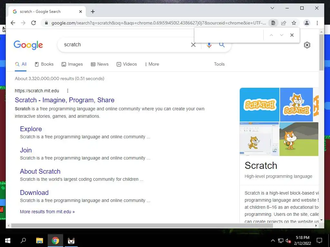Click the forward navigation arrow

coord(23,23)
